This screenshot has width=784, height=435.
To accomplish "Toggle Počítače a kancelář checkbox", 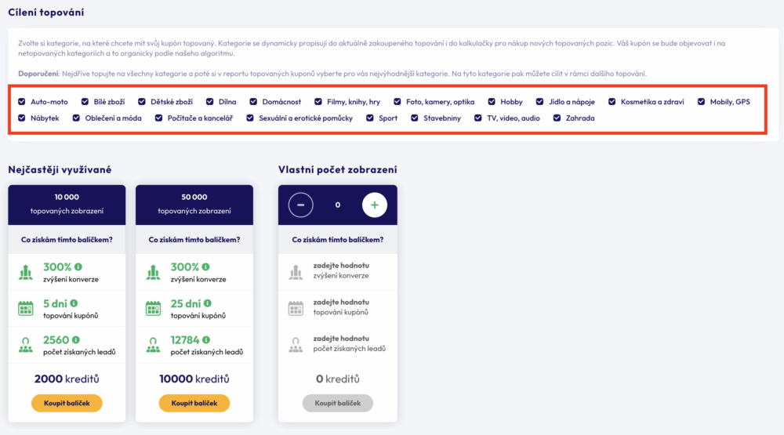I will 159,118.
